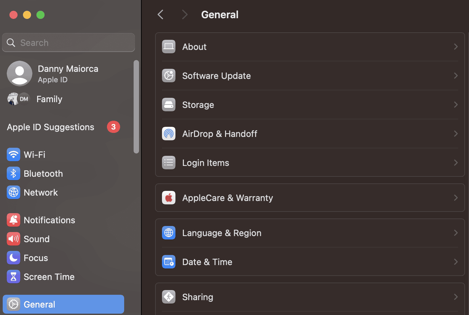The height and width of the screenshot is (315, 469).
Task: Click the Date & Time calendar icon
Action: 168,262
